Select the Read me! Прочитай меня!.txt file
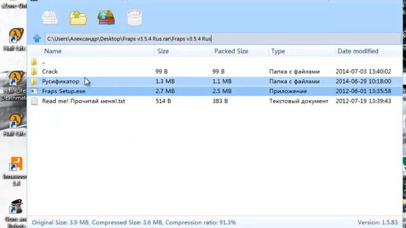This screenshot has height=228, width=406. coord(215,101)
